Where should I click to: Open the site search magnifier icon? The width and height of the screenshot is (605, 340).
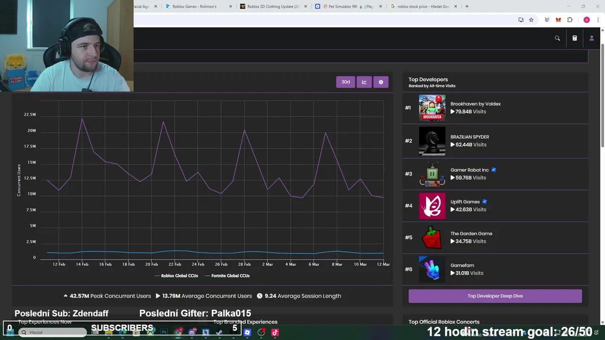point(557,38)
